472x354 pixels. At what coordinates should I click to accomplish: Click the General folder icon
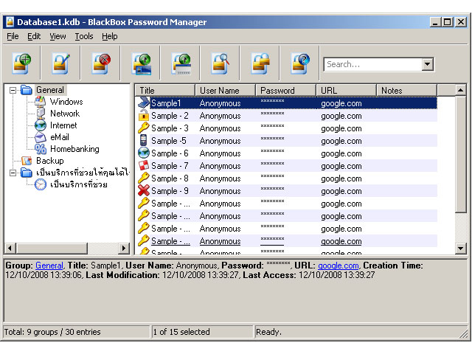[x=27, y=90]
